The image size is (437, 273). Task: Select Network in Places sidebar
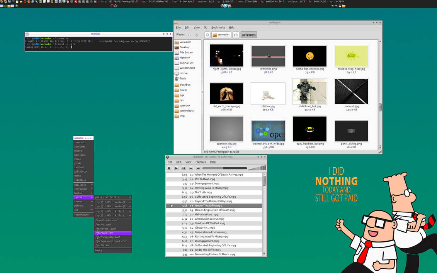(x=187, y=58)
